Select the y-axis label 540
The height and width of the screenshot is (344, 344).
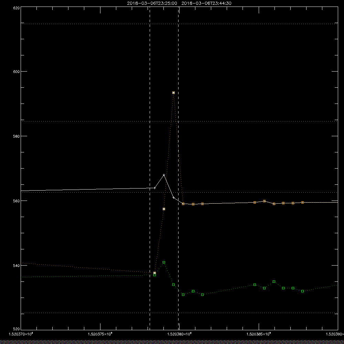17,266
